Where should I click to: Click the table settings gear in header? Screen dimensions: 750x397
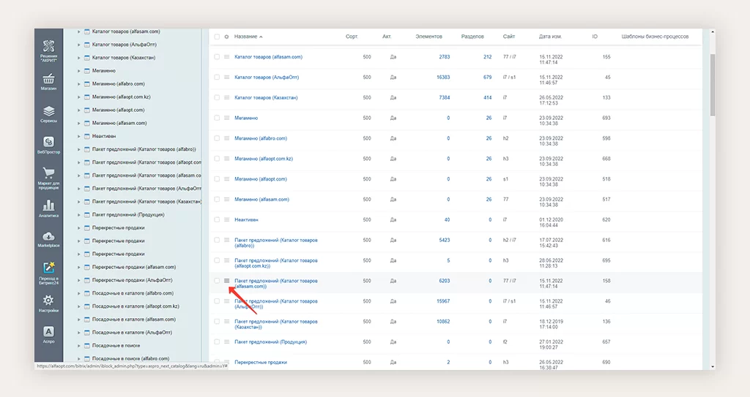226,37
